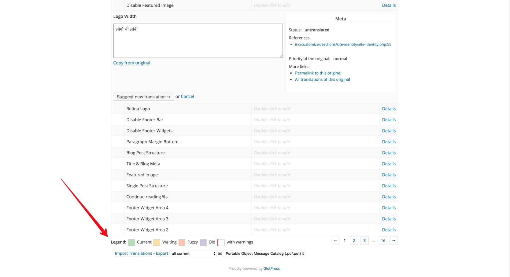Viewport: 510px width, 277px height.
Task: Click Import Translations
Action: click(133, 253)
